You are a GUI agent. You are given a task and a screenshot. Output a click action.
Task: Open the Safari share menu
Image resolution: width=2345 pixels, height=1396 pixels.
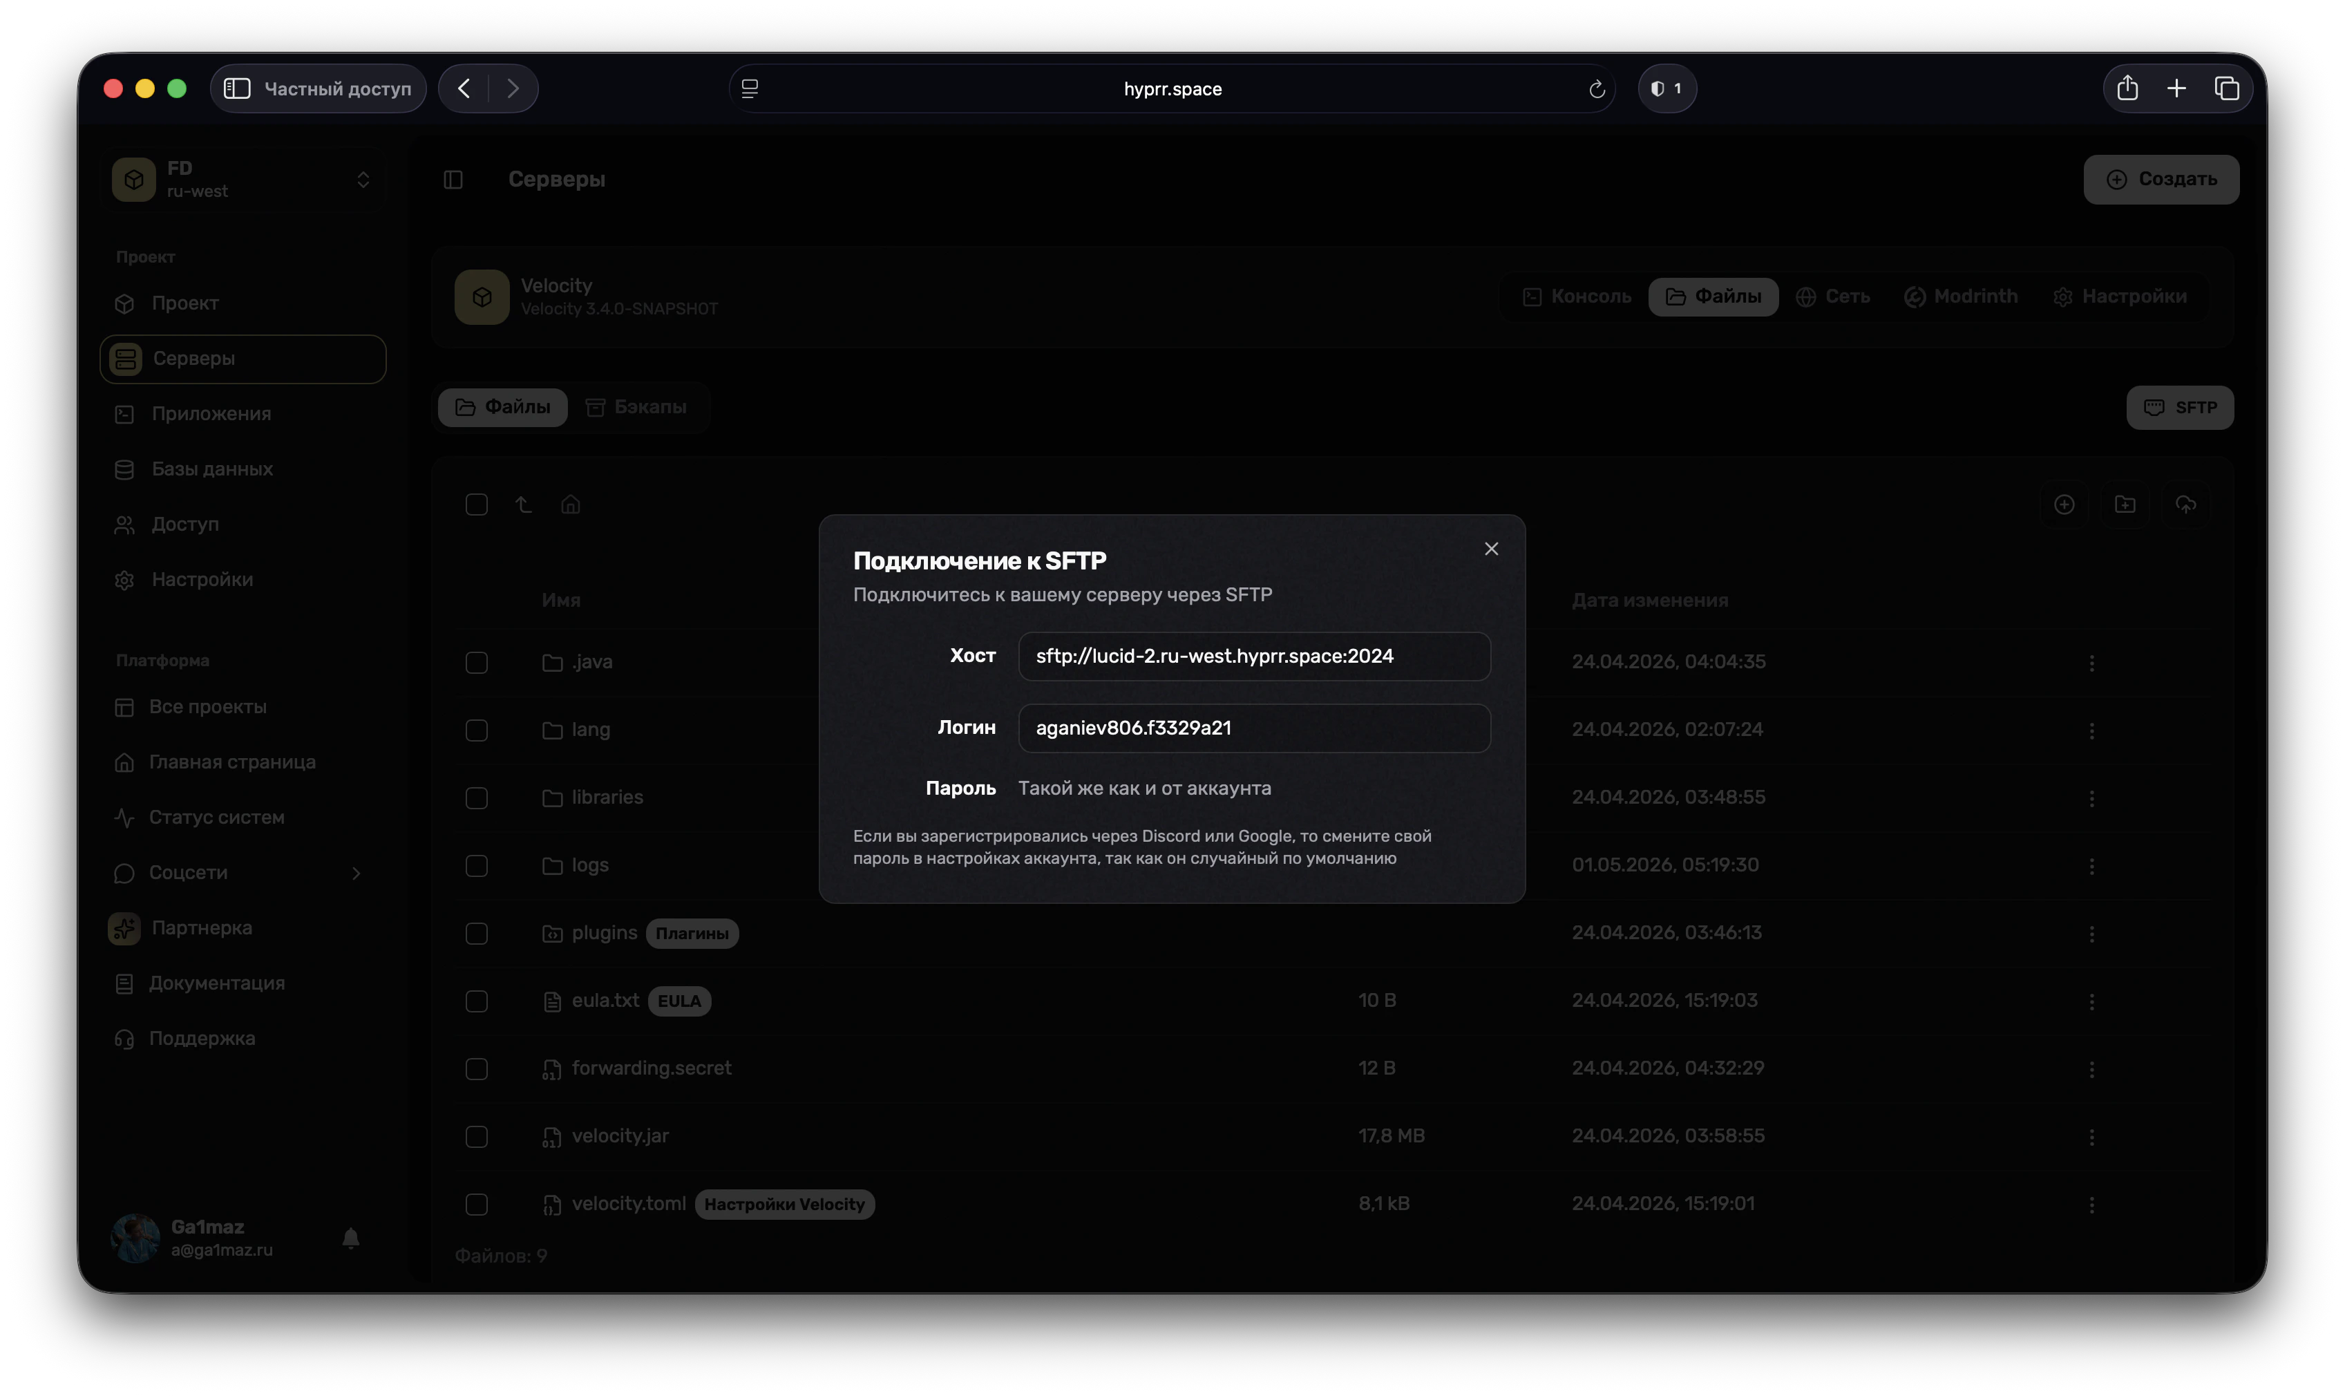tap(2127, 88)
